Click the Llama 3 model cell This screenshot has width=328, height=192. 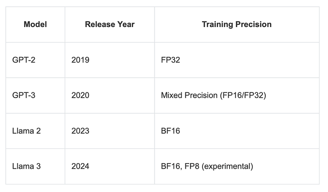pyautogui.click(x=26, y=166)
